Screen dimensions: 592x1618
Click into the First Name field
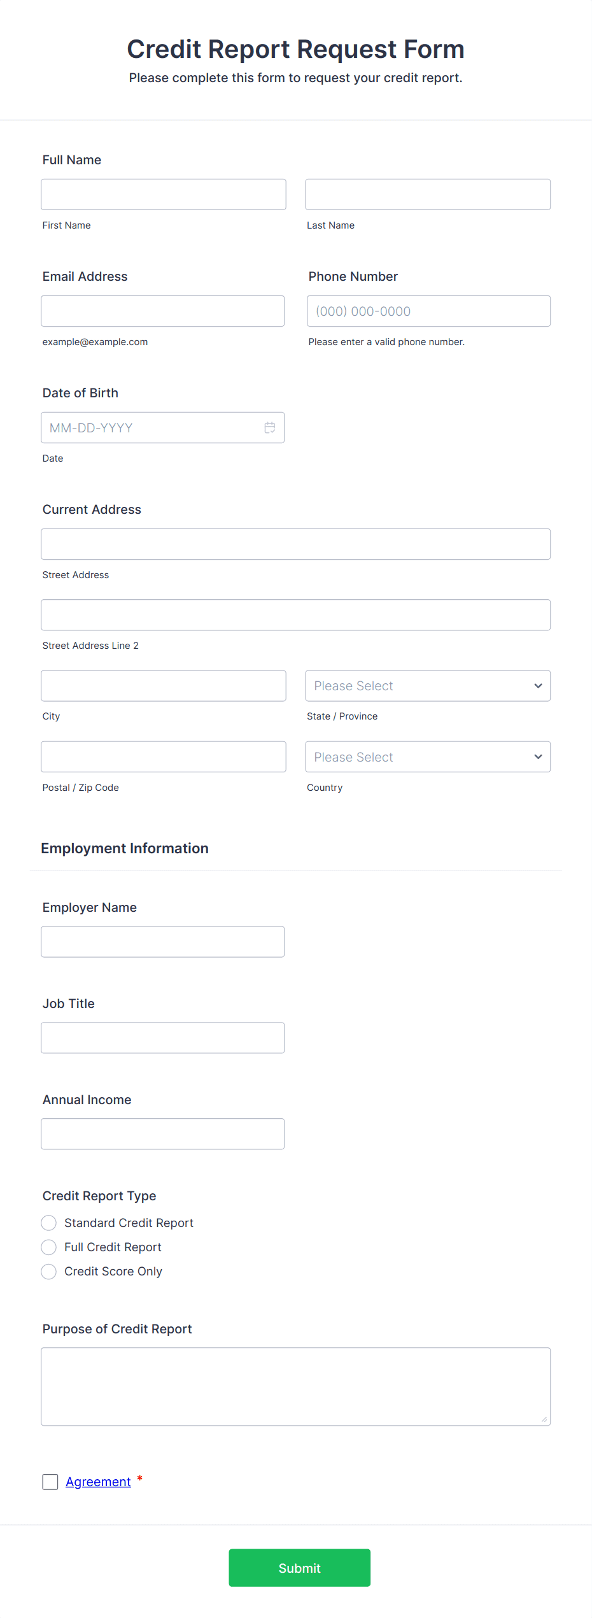pyautogui.click(x=163, y=194)
